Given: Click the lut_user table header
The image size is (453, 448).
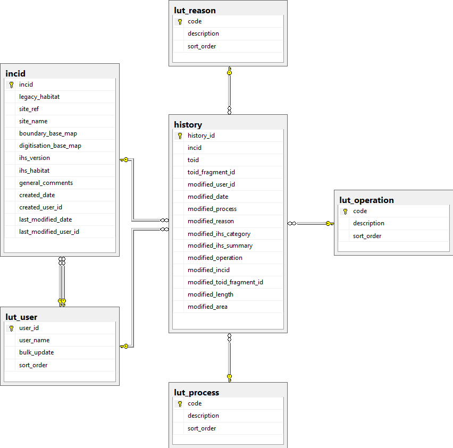Looking at the screenshot, I should tap(60, 316).
